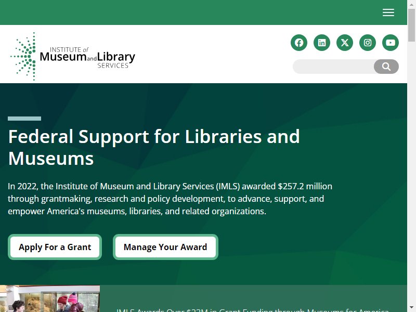Click the magnifying glass search button
416x312 pixels.
pyautogui.click(x=386, y=67)
